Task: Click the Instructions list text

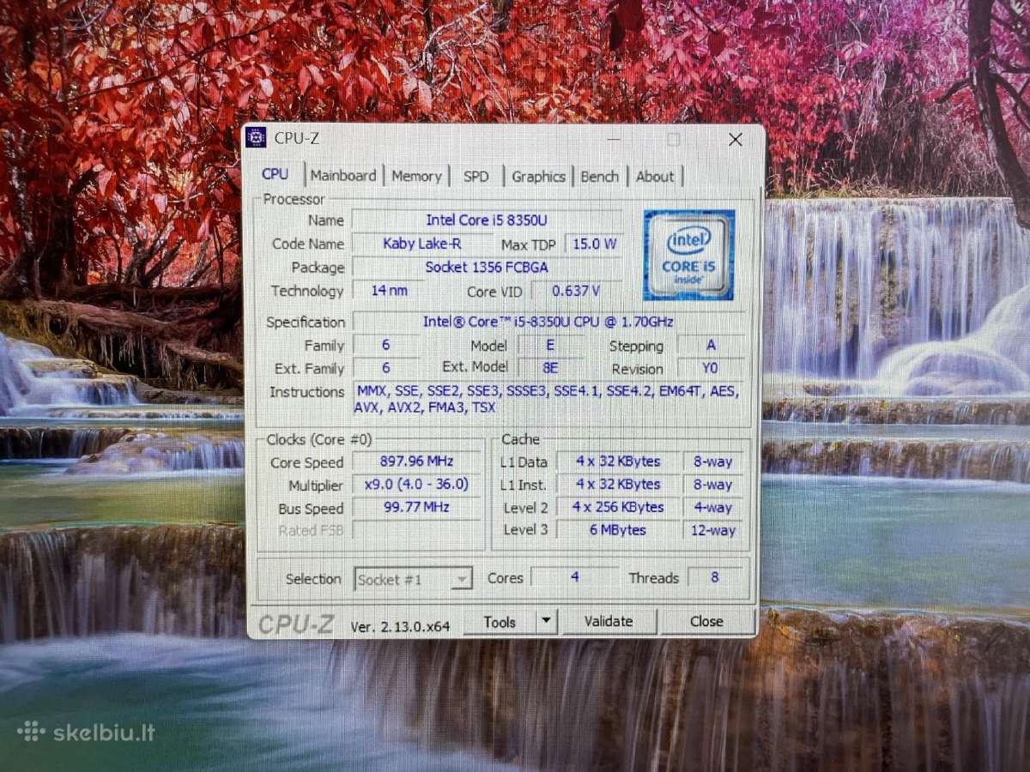Action: (x=546, y=399)
